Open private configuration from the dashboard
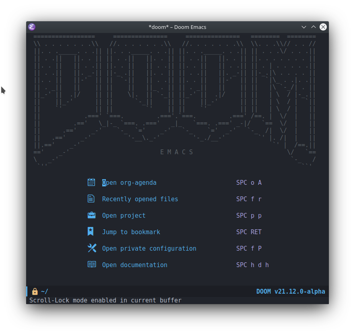 tap(149, 248)
